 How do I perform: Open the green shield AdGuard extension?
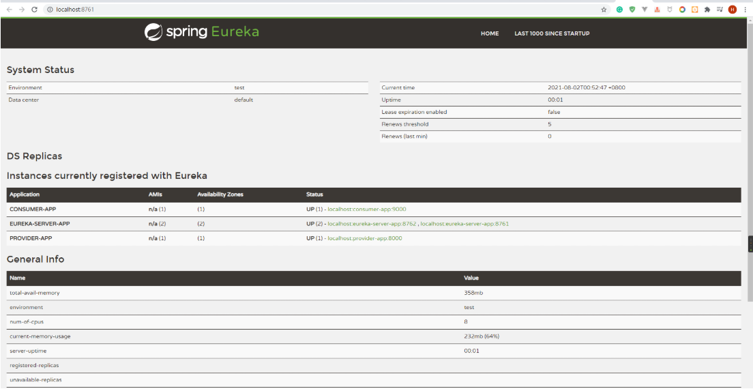tap(632, 10)
